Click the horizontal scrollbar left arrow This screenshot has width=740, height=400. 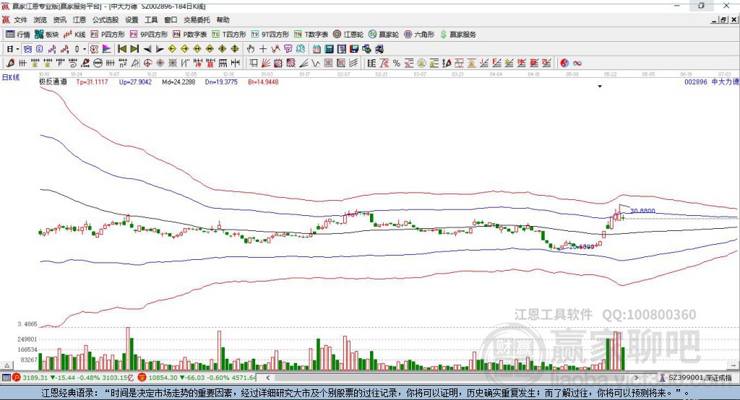pos(268,378)
